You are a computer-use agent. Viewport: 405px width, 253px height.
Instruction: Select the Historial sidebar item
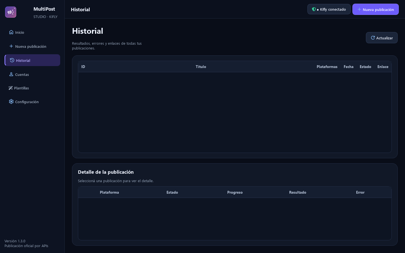32,60
